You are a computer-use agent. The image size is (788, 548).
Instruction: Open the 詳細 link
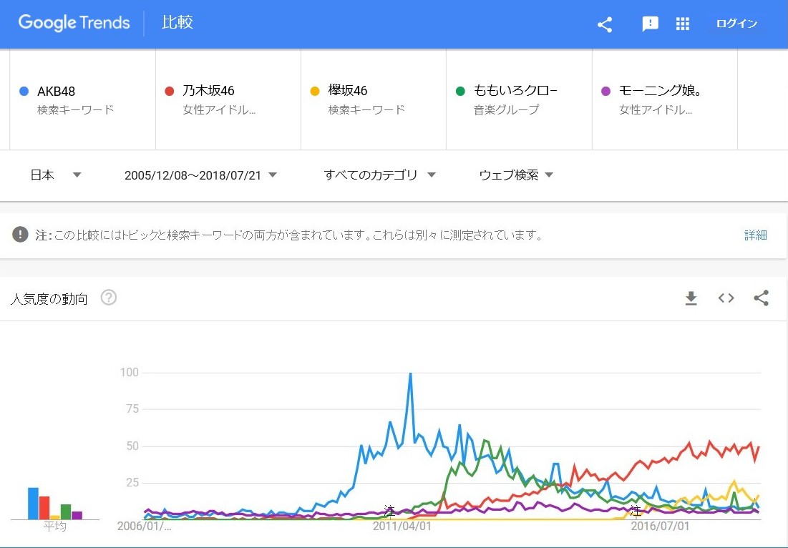point(755,235)
